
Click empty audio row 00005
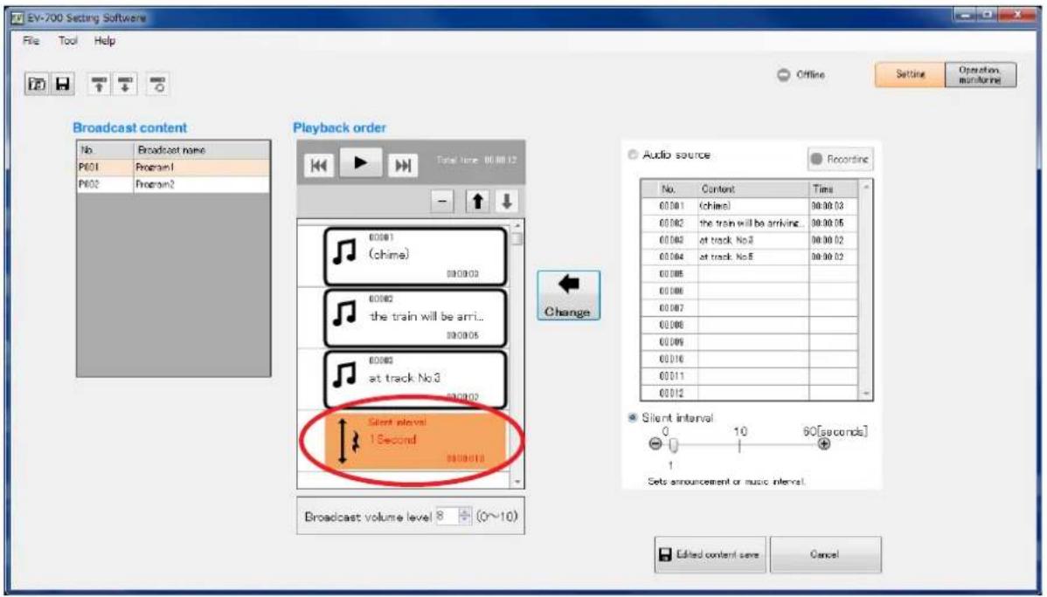point(748,273)
